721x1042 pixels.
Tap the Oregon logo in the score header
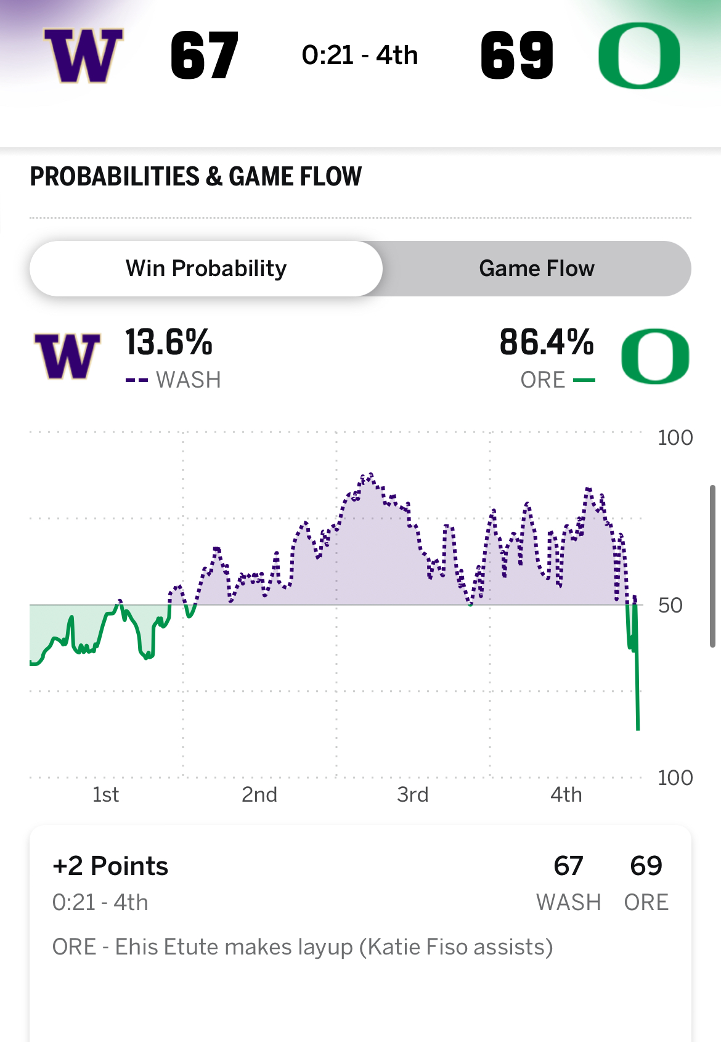pos(639,55)
